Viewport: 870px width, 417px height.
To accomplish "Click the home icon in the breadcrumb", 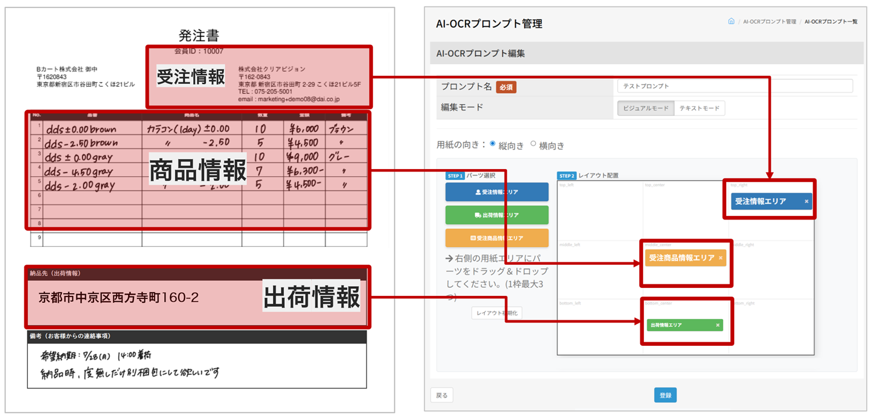I will click(x=731, y=21).
